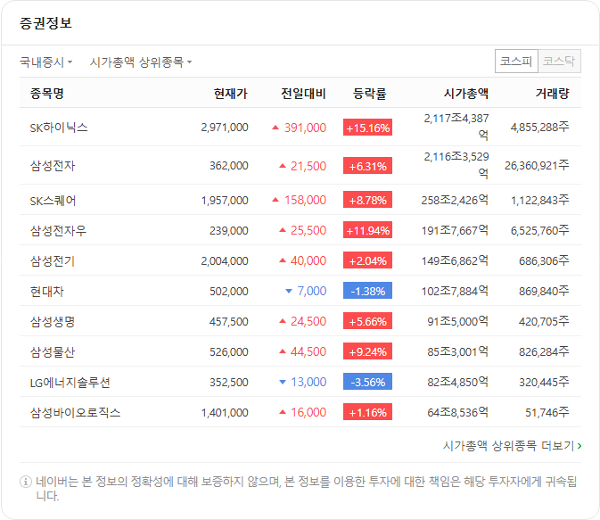Open the 시가총액 상위종목 dropdown
This screenshot has width=600, height=520.
141,62
